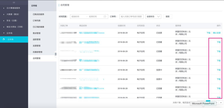
Task: Open the calendar icon in the date range field
Action: point(105,17)
